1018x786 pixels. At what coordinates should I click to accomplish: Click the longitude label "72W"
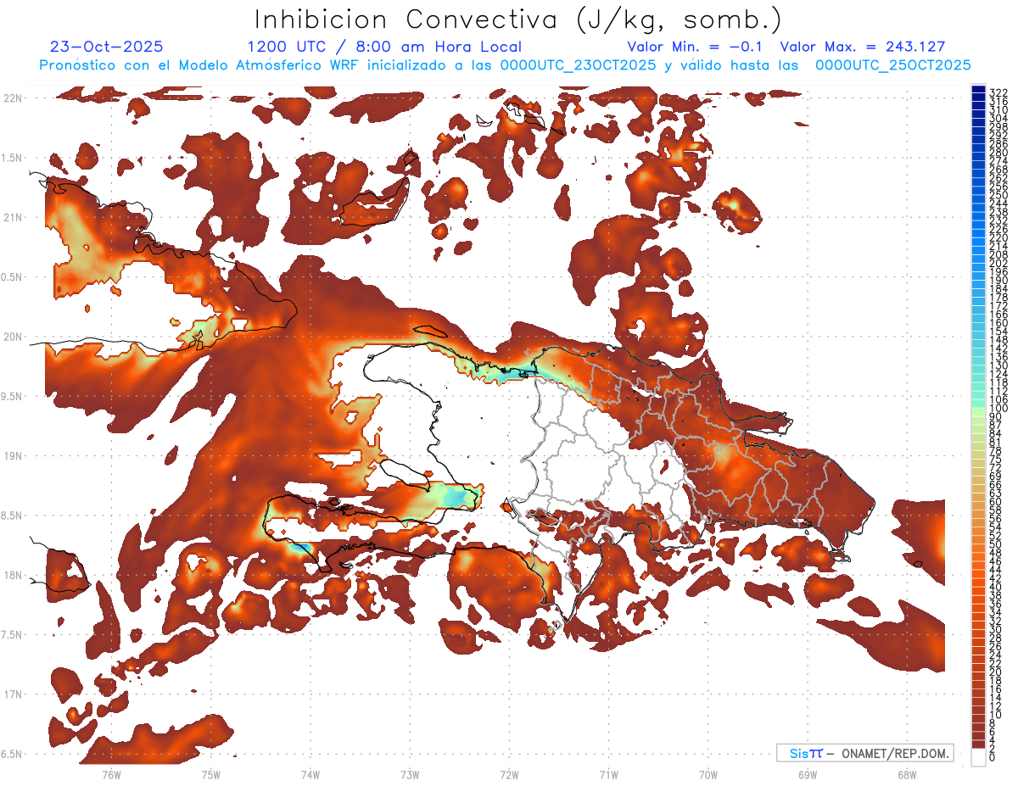(509, 775)
